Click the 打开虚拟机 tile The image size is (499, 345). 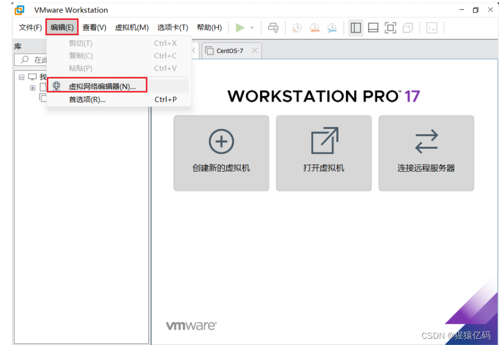[324, 153]
